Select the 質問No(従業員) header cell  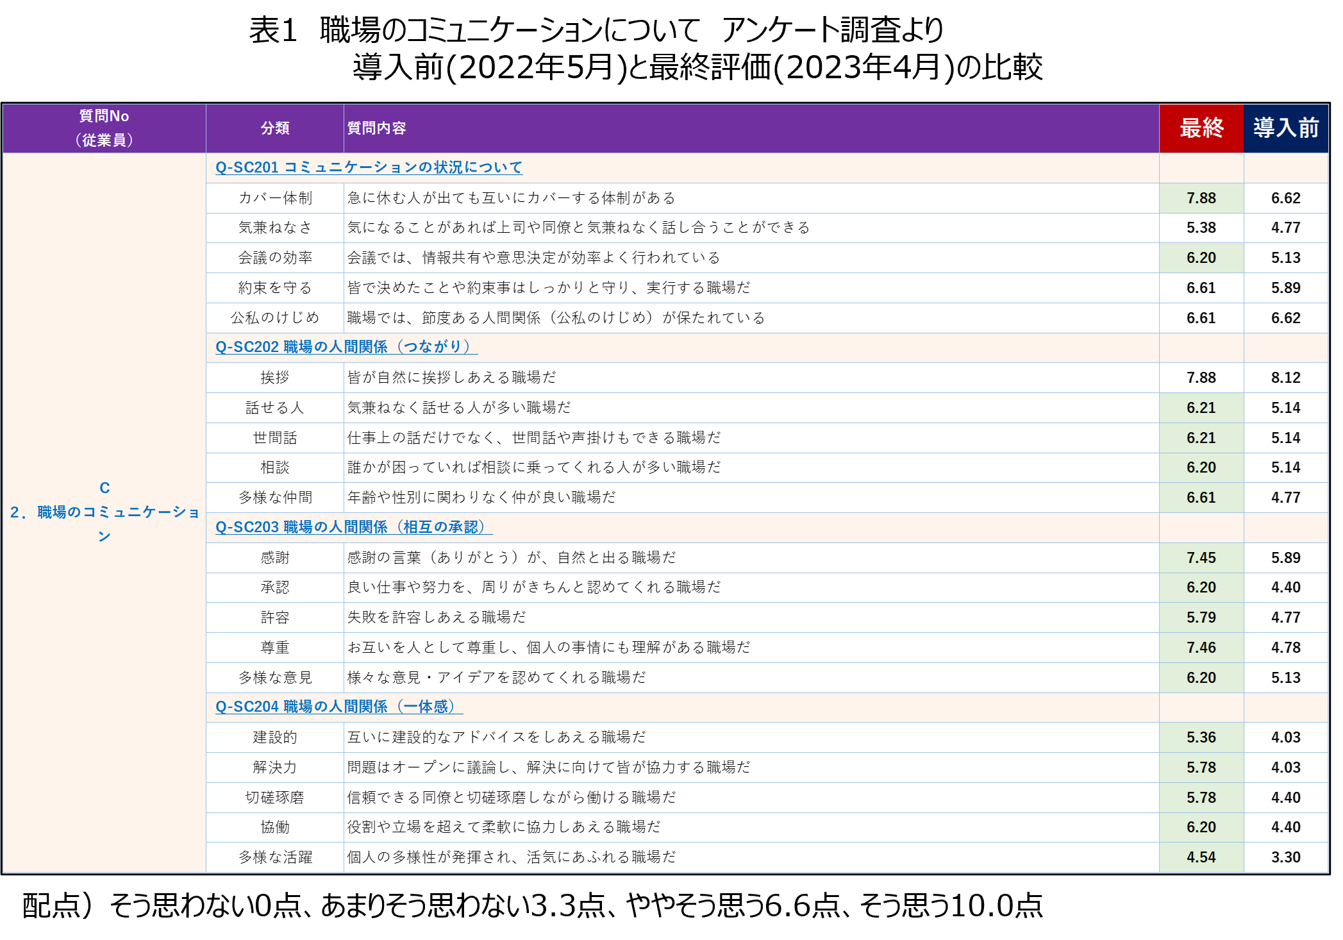click(104, 128)
